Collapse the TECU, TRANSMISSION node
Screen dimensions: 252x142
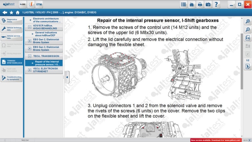click(x=30, y=56)
